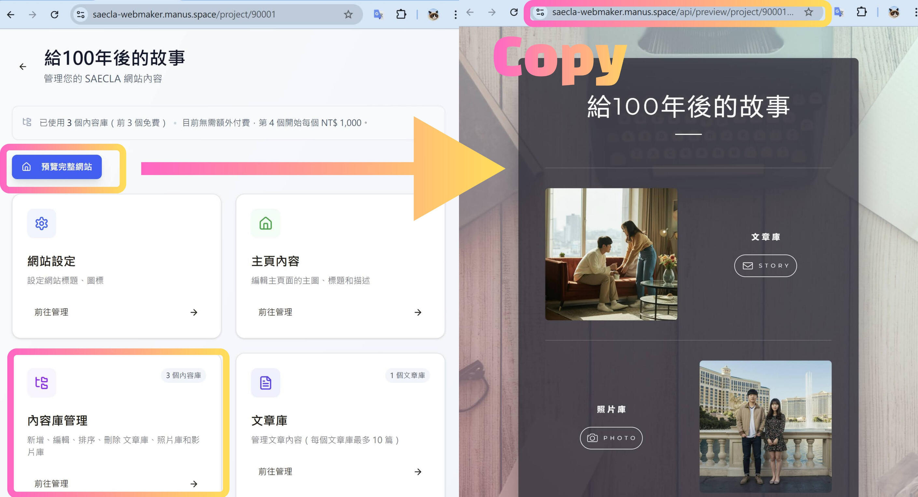Bookmark the left page with the star icon
The width and height of the screenshot is (918, 497).
point(348,15)
